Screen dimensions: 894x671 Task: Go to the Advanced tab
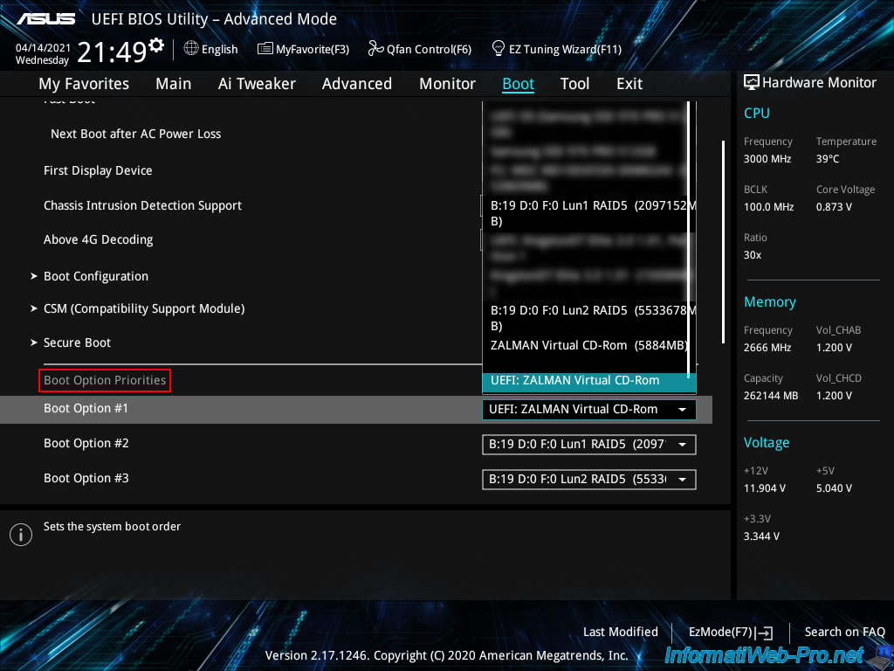356,84
